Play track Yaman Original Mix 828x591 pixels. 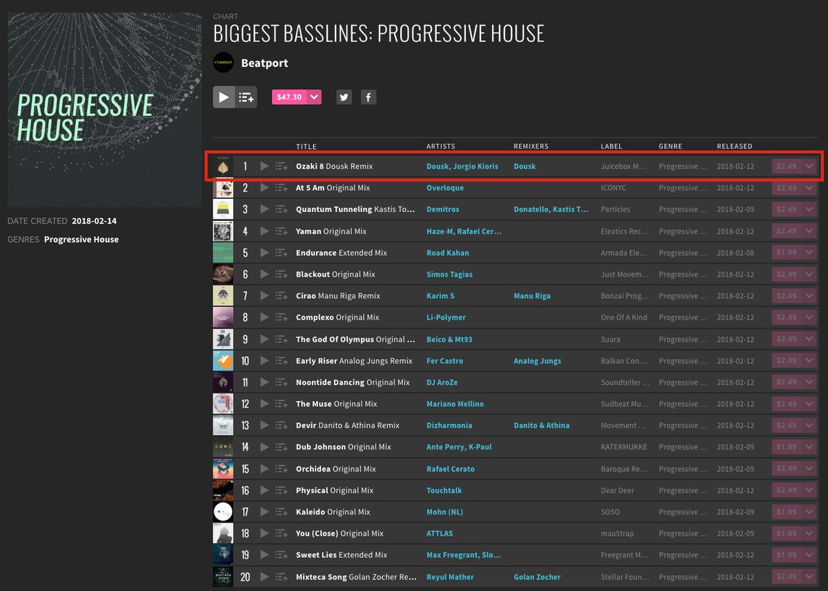tap(264, 231)
